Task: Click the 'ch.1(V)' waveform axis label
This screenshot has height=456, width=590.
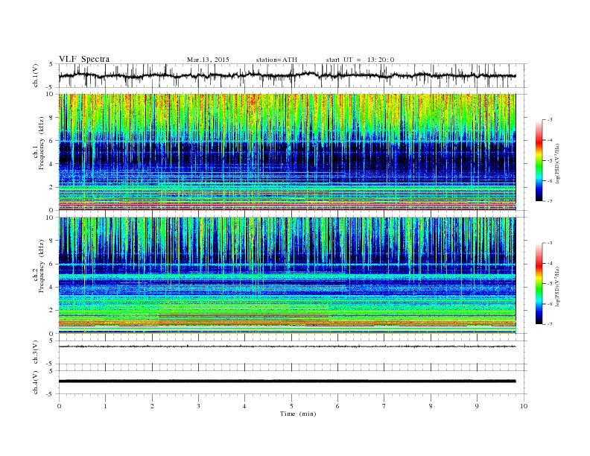Action: [x=36, y=75]
